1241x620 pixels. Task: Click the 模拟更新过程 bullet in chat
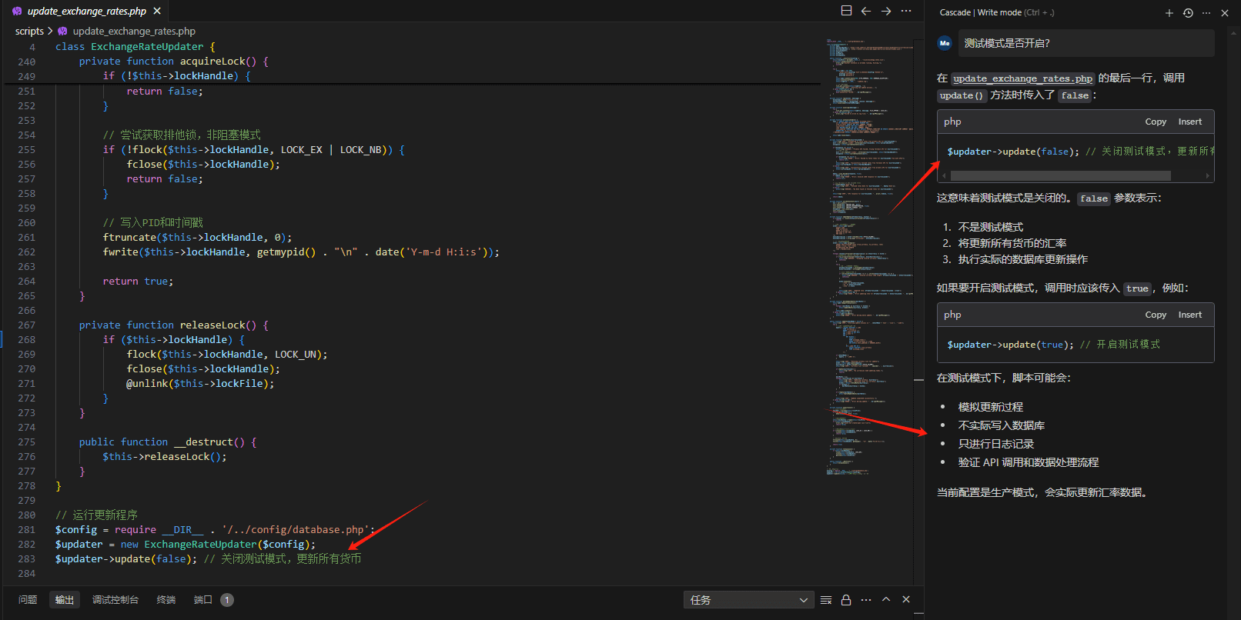pos(990,407)
